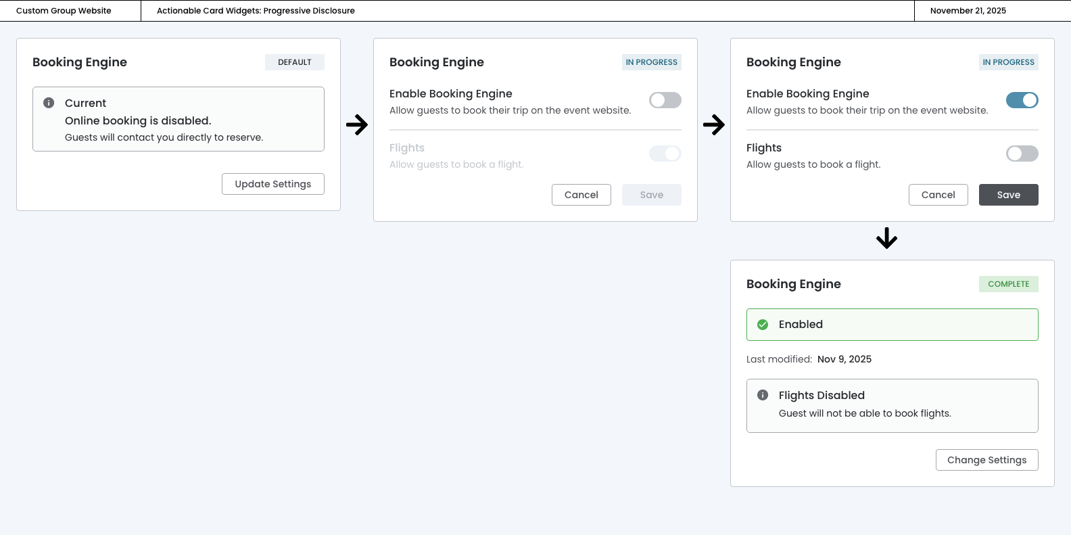
Task: Turn on the switched-off Enable Booking Engine toggle
Action: coord(665,100)
